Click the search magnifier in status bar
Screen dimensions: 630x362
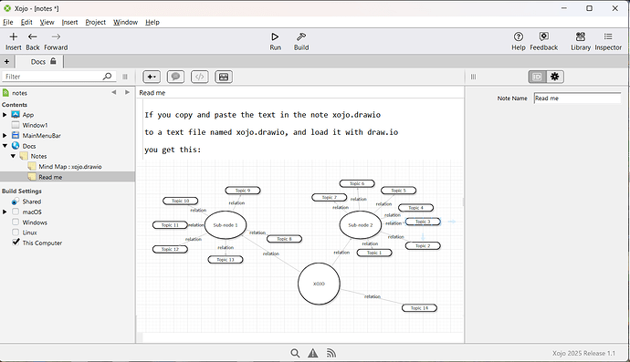[295, 353]
